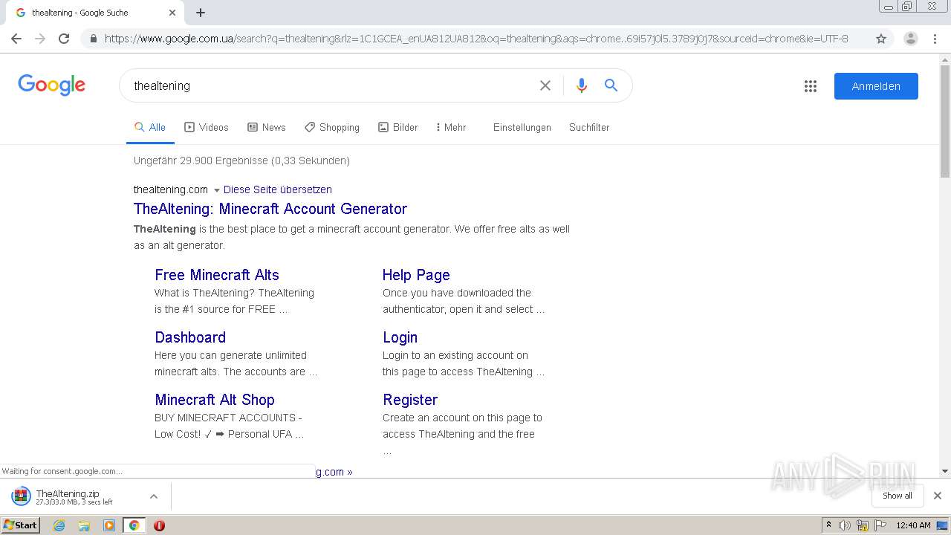View site info via the padlock icon
951x535 pixels.
click(x=93, y=39)
